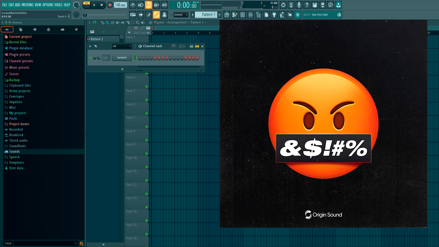Click the Sampler channel button
439x247 pixels.
coord(122,58)
